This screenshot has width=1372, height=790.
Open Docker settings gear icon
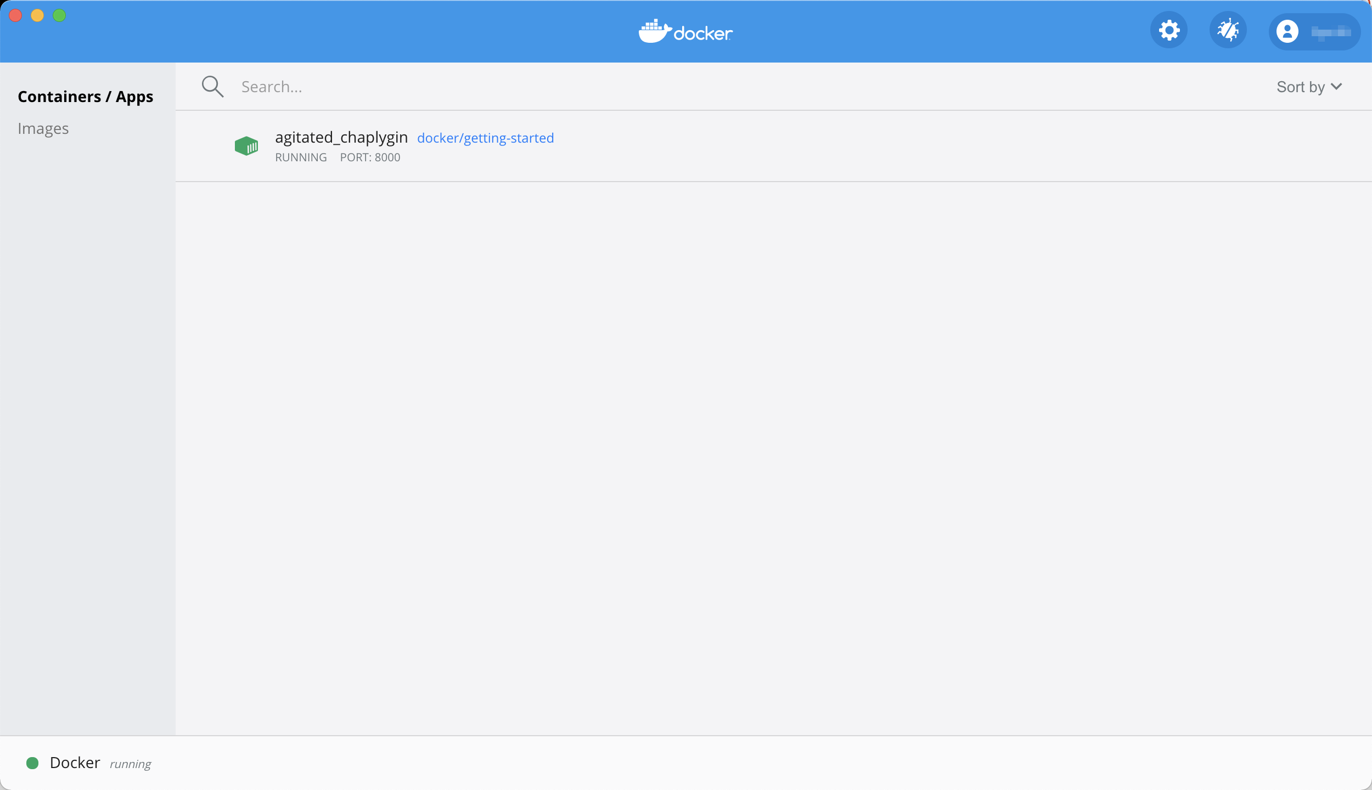click(1169, 30)
